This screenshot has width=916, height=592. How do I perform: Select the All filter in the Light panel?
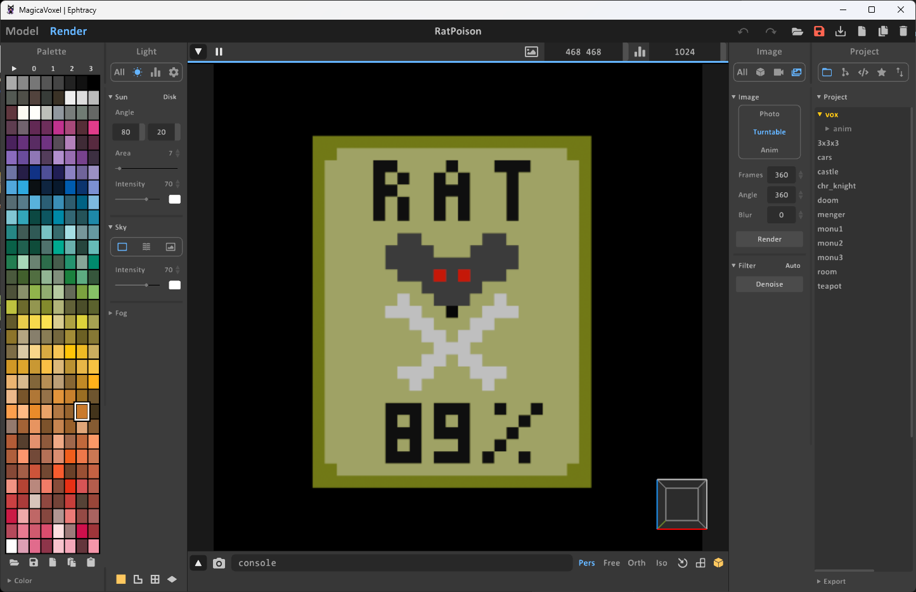[x=119, y=72]
